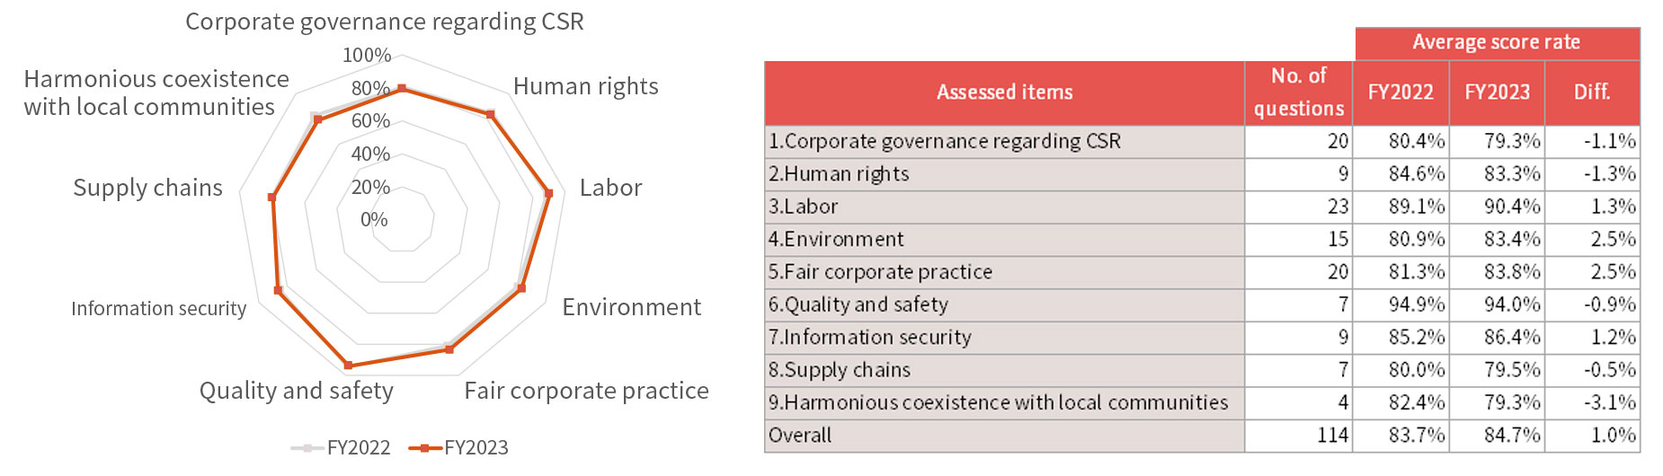Click the No. of questions column header
1663x476 pixels.
(x=1299, y=93)
